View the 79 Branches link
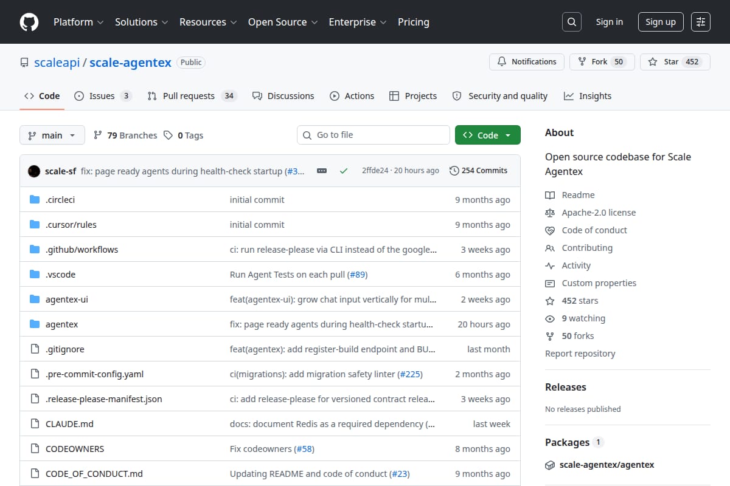Screen dimensions: 730x486 pos(125,135)
